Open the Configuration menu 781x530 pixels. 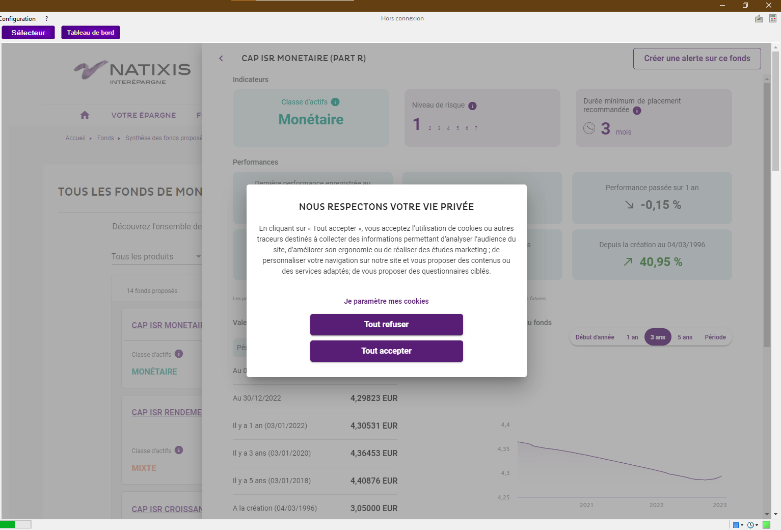[18, 19]
